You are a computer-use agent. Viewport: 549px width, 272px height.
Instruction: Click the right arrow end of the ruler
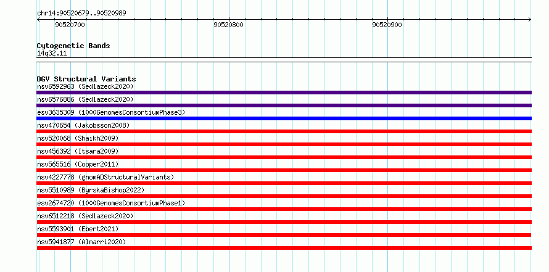pyautogui.click(x=530, y=20)
